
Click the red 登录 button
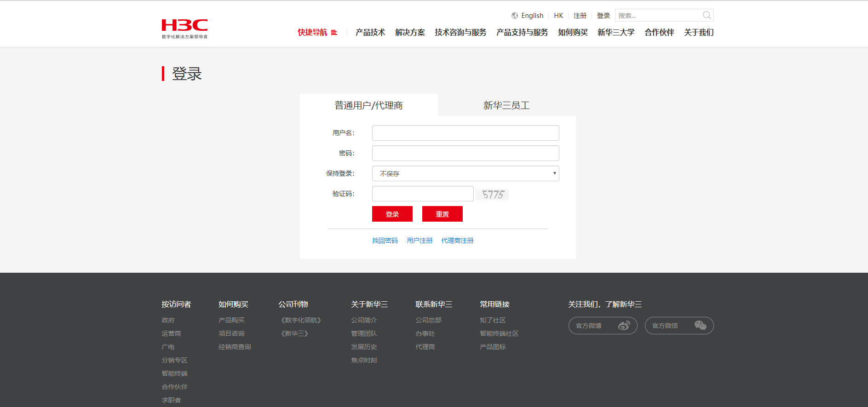tap(392, 214)
